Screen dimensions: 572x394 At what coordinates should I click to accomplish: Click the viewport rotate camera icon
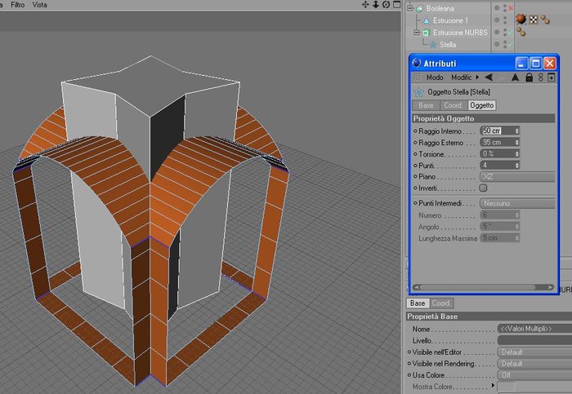[x=386, y=4]
